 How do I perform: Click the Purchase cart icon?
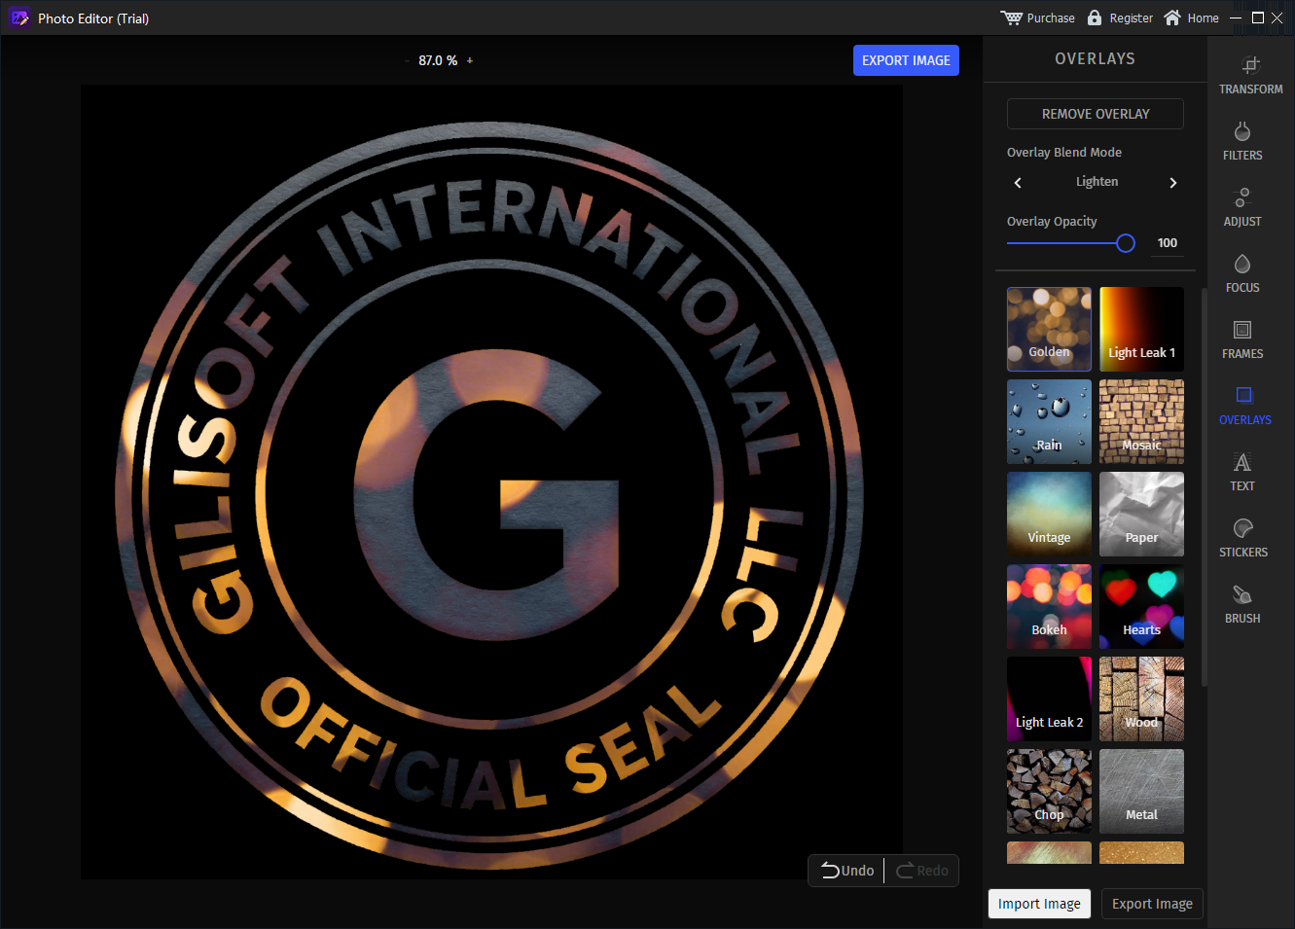1012,18
